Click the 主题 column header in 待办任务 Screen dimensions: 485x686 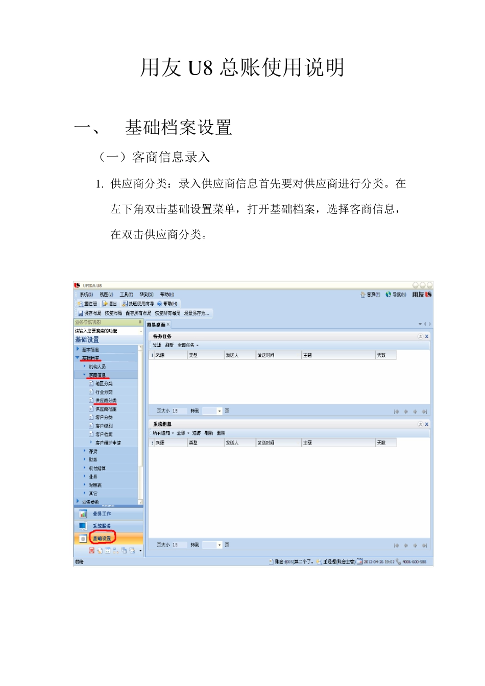point(338,355)
